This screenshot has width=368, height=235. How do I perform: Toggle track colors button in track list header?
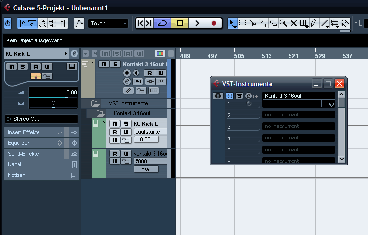(160, 54)
